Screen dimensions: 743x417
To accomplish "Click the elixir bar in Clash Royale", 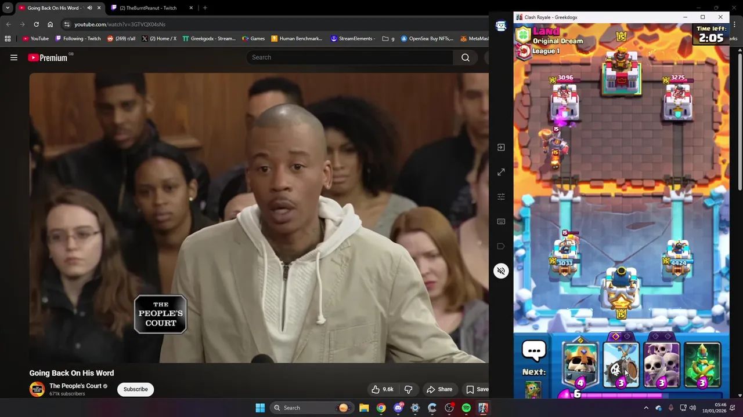I will coord(641,394).
